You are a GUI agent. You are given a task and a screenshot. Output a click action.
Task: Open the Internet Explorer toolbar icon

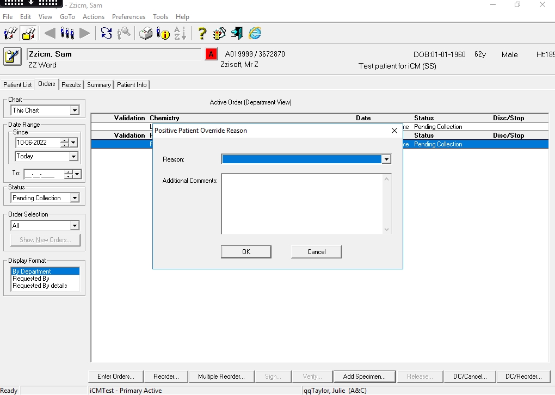[255, 33]
